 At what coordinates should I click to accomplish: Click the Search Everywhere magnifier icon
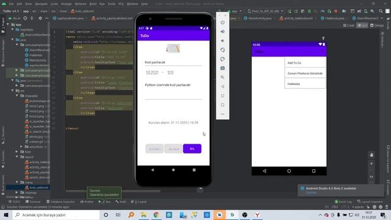coord(381,11)
